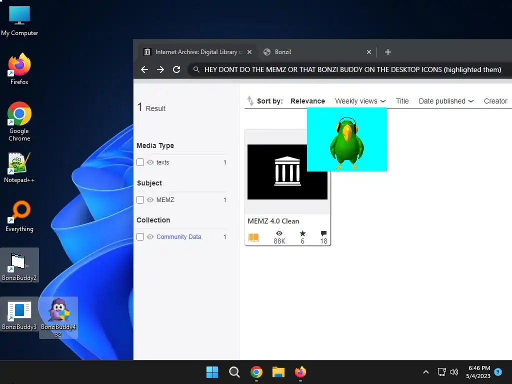Screen dimensions: 512x384
Task: Sort results by Title
Action: pyautogui.click(x=402, y=101)
